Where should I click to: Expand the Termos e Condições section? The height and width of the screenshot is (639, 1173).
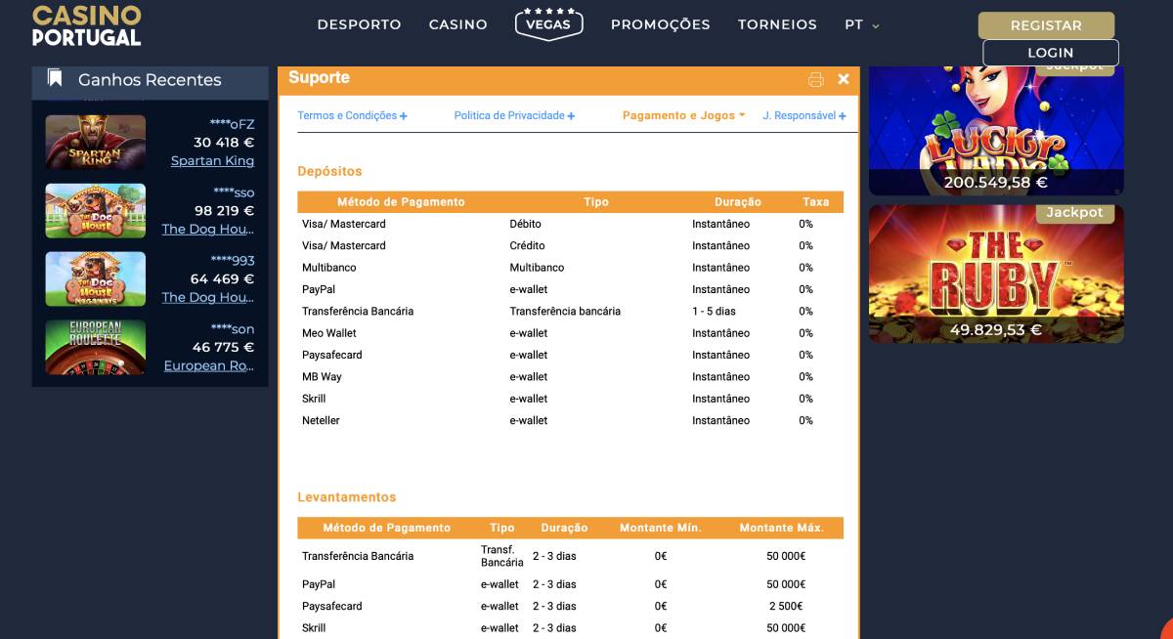[x=353, y=115]
